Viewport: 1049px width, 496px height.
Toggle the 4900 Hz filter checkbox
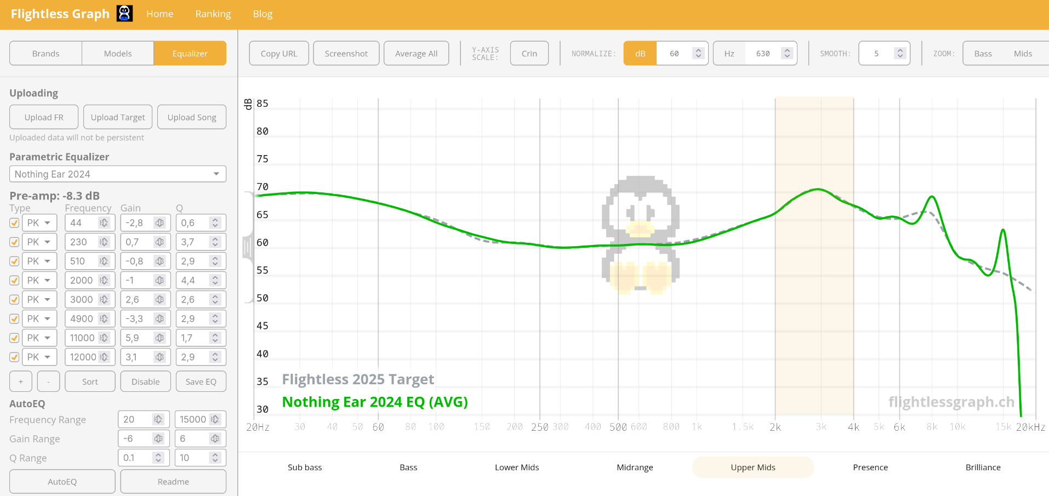[x=14, y=319]
